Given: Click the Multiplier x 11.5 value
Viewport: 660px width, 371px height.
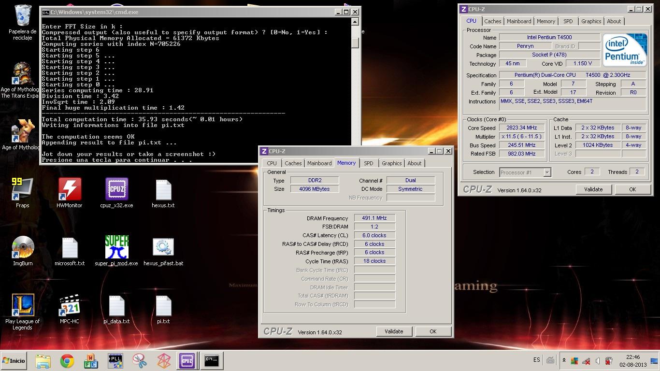Looking at the screenshot, I should [x=521, y=137].
